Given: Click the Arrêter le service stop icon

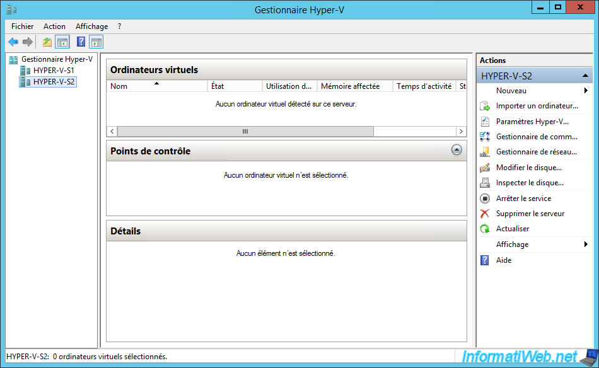Looking at the screenshot, I should pos(485,198).
